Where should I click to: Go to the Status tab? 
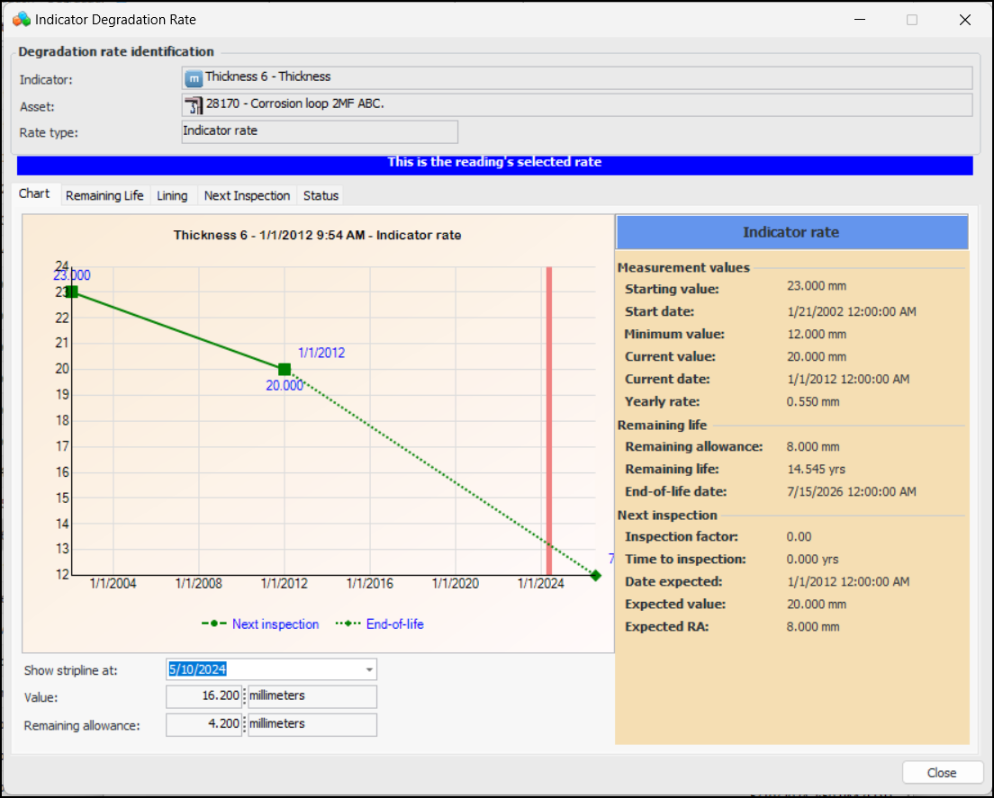[x=321, y=195]
